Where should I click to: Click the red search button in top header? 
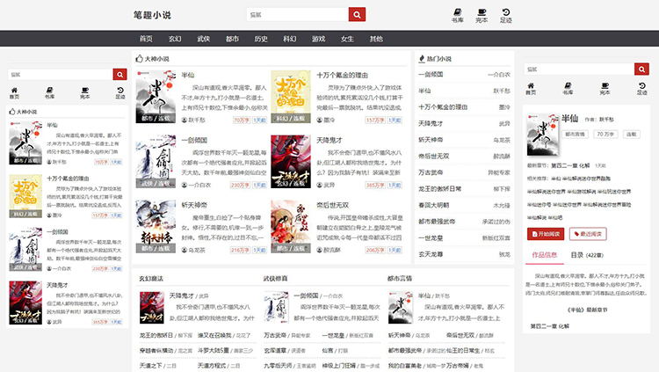357,14
